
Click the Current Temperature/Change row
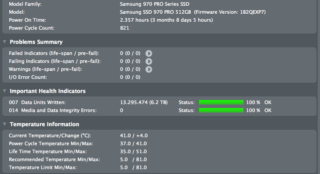[159, 135]
